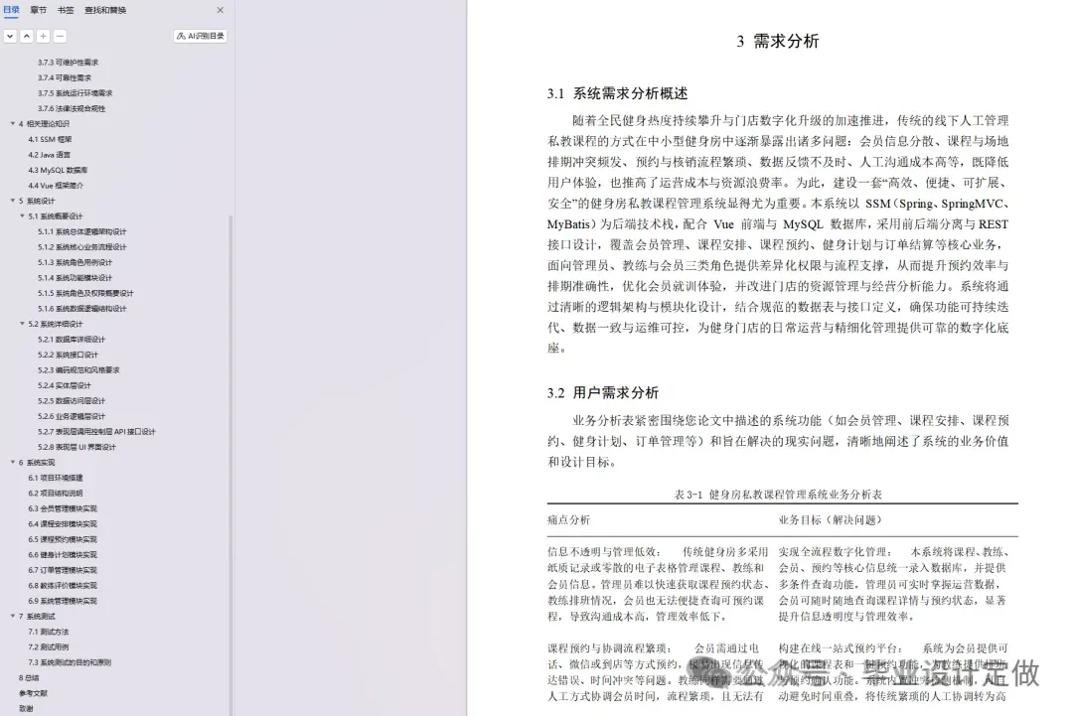Navigate to 6.6 健身计划模块实现
The width and height of the screenshot is (1073, 716).
[63, 554]
